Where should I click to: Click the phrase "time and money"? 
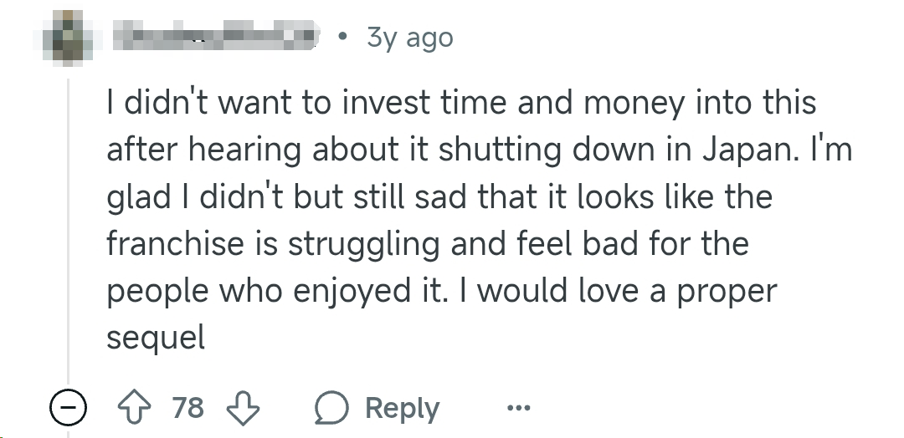point(568,104)
